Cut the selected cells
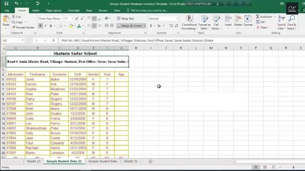The height and width of the screenshot is (171, 305). 16,17
